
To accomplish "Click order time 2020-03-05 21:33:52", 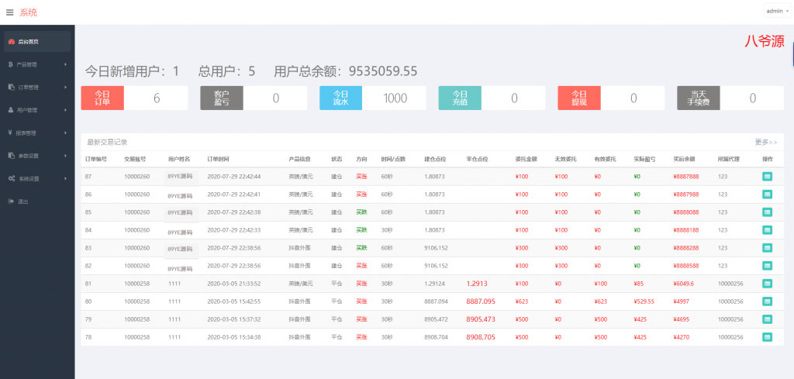I will pyautogui.click(x=234, y=284).
